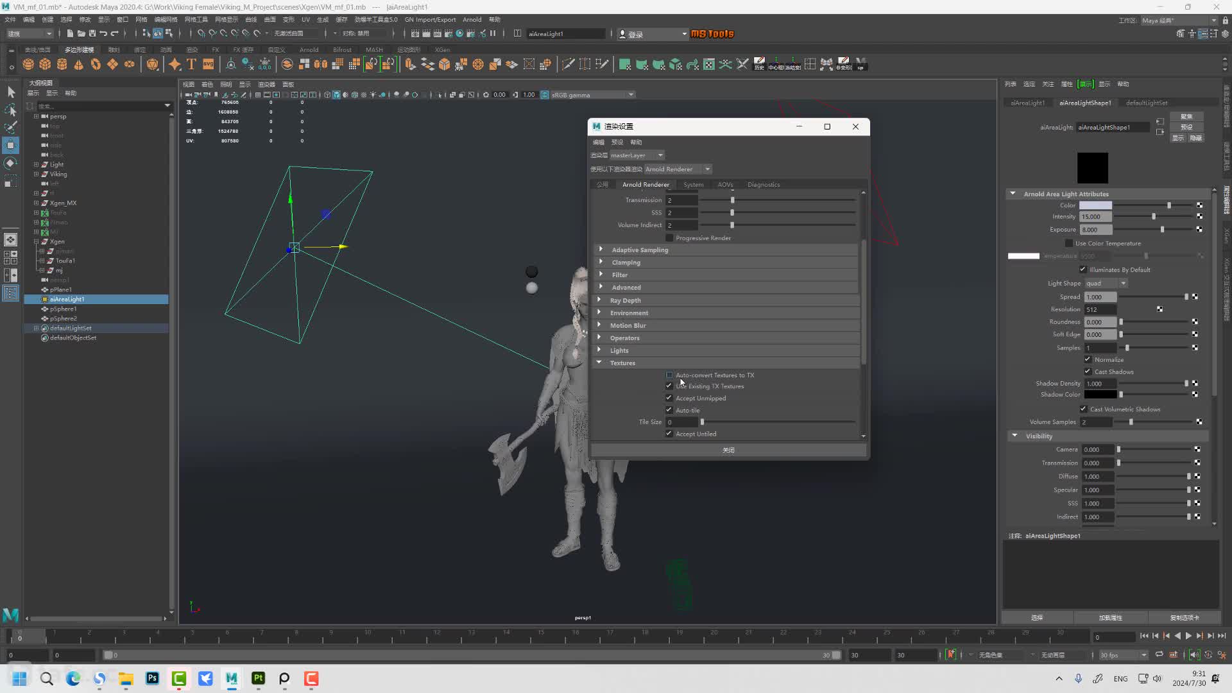Image resolution: width=1232 pixels, height=693 pixels.
Task: Create a polygon torus from the shelf
Action: 96,64
